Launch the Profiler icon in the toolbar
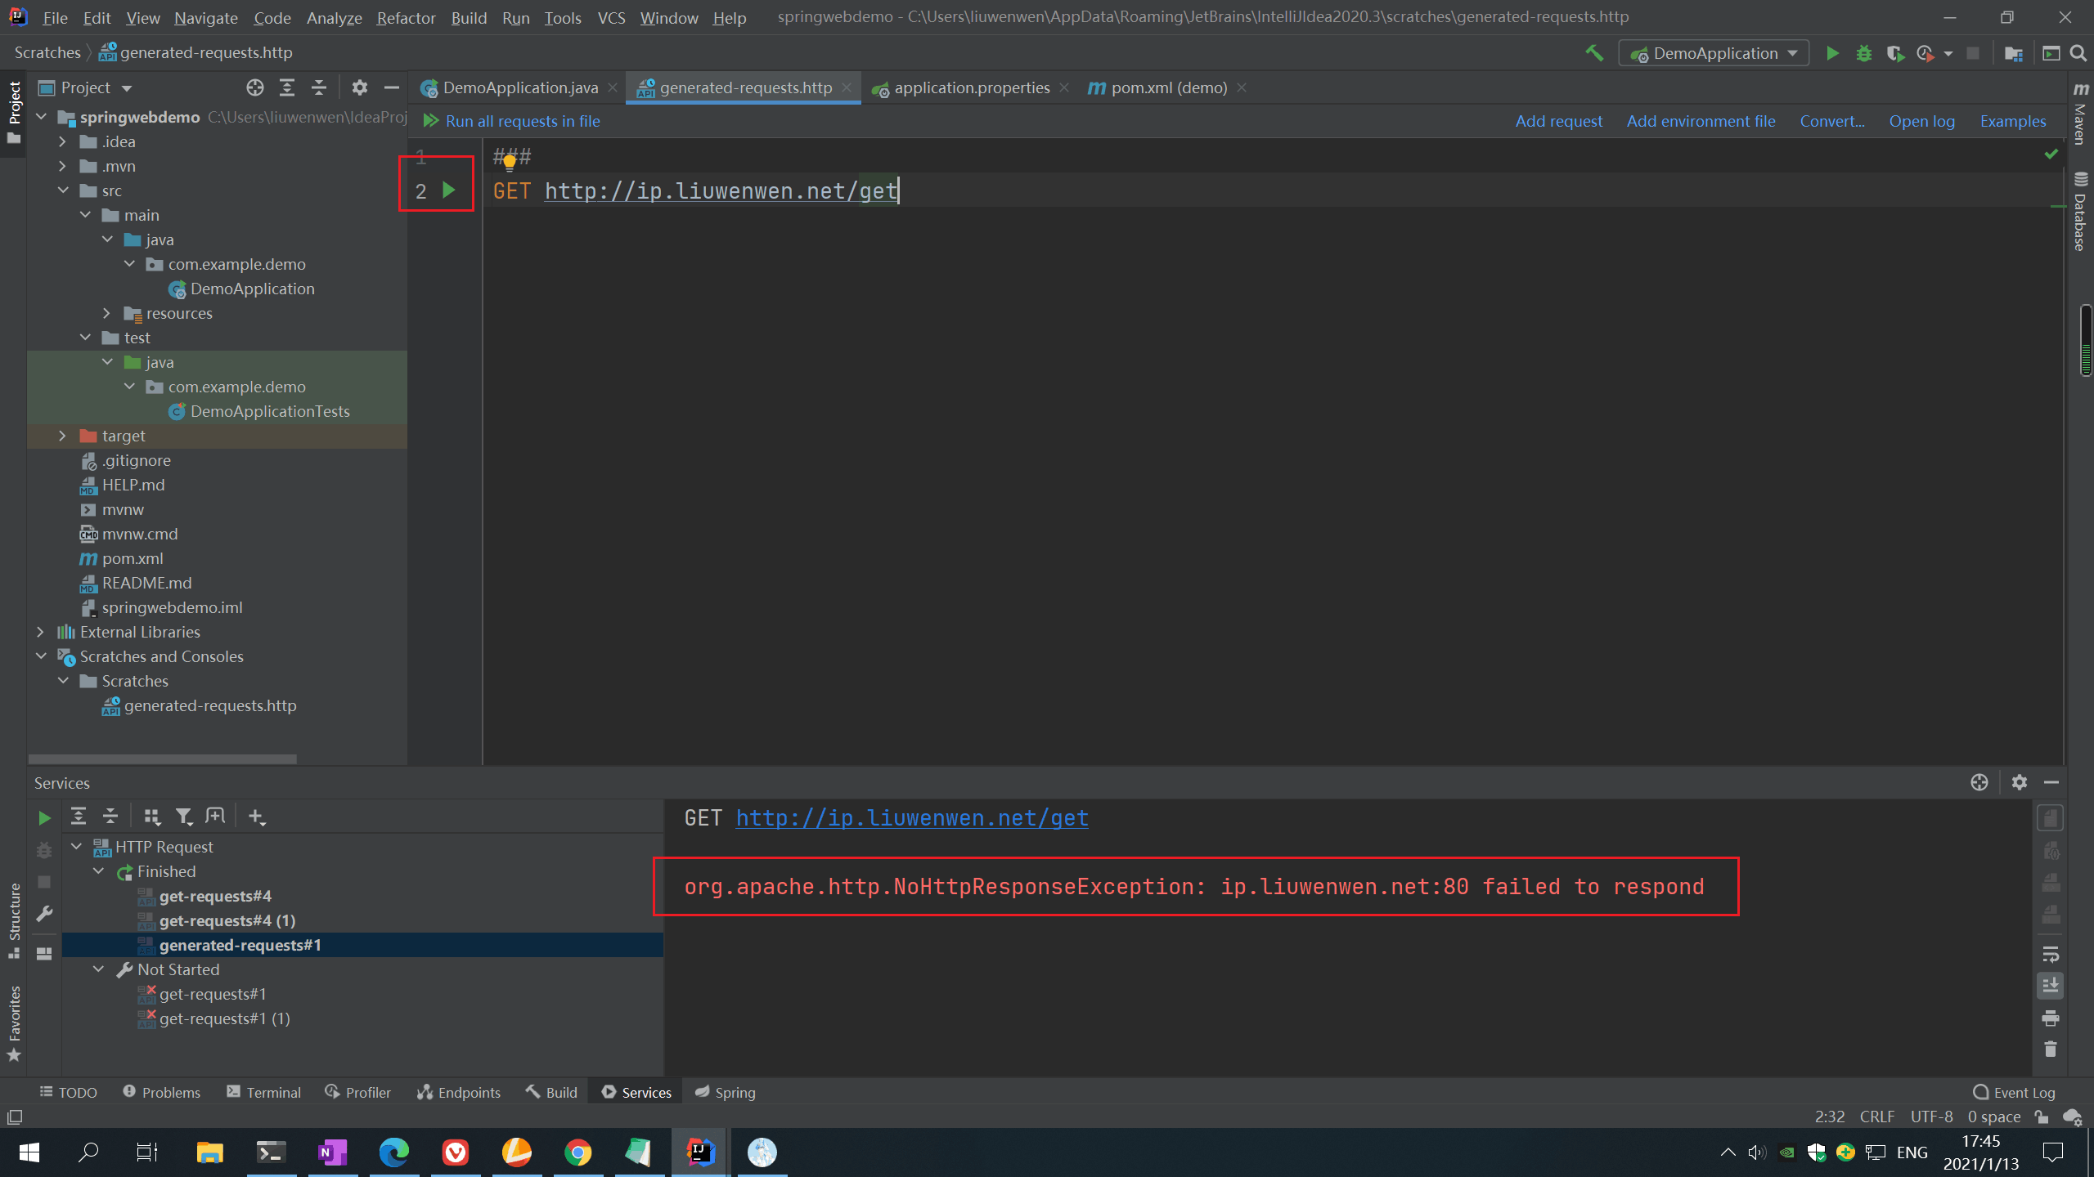Screen dimensions: 2094x1177 pyautogui.click(x=1924, y=52)
